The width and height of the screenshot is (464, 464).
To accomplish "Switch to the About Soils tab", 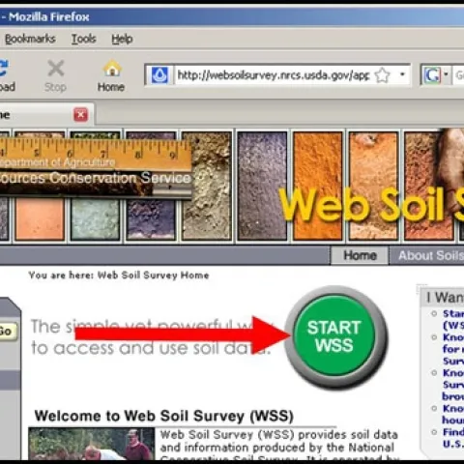I will point(431,255).
